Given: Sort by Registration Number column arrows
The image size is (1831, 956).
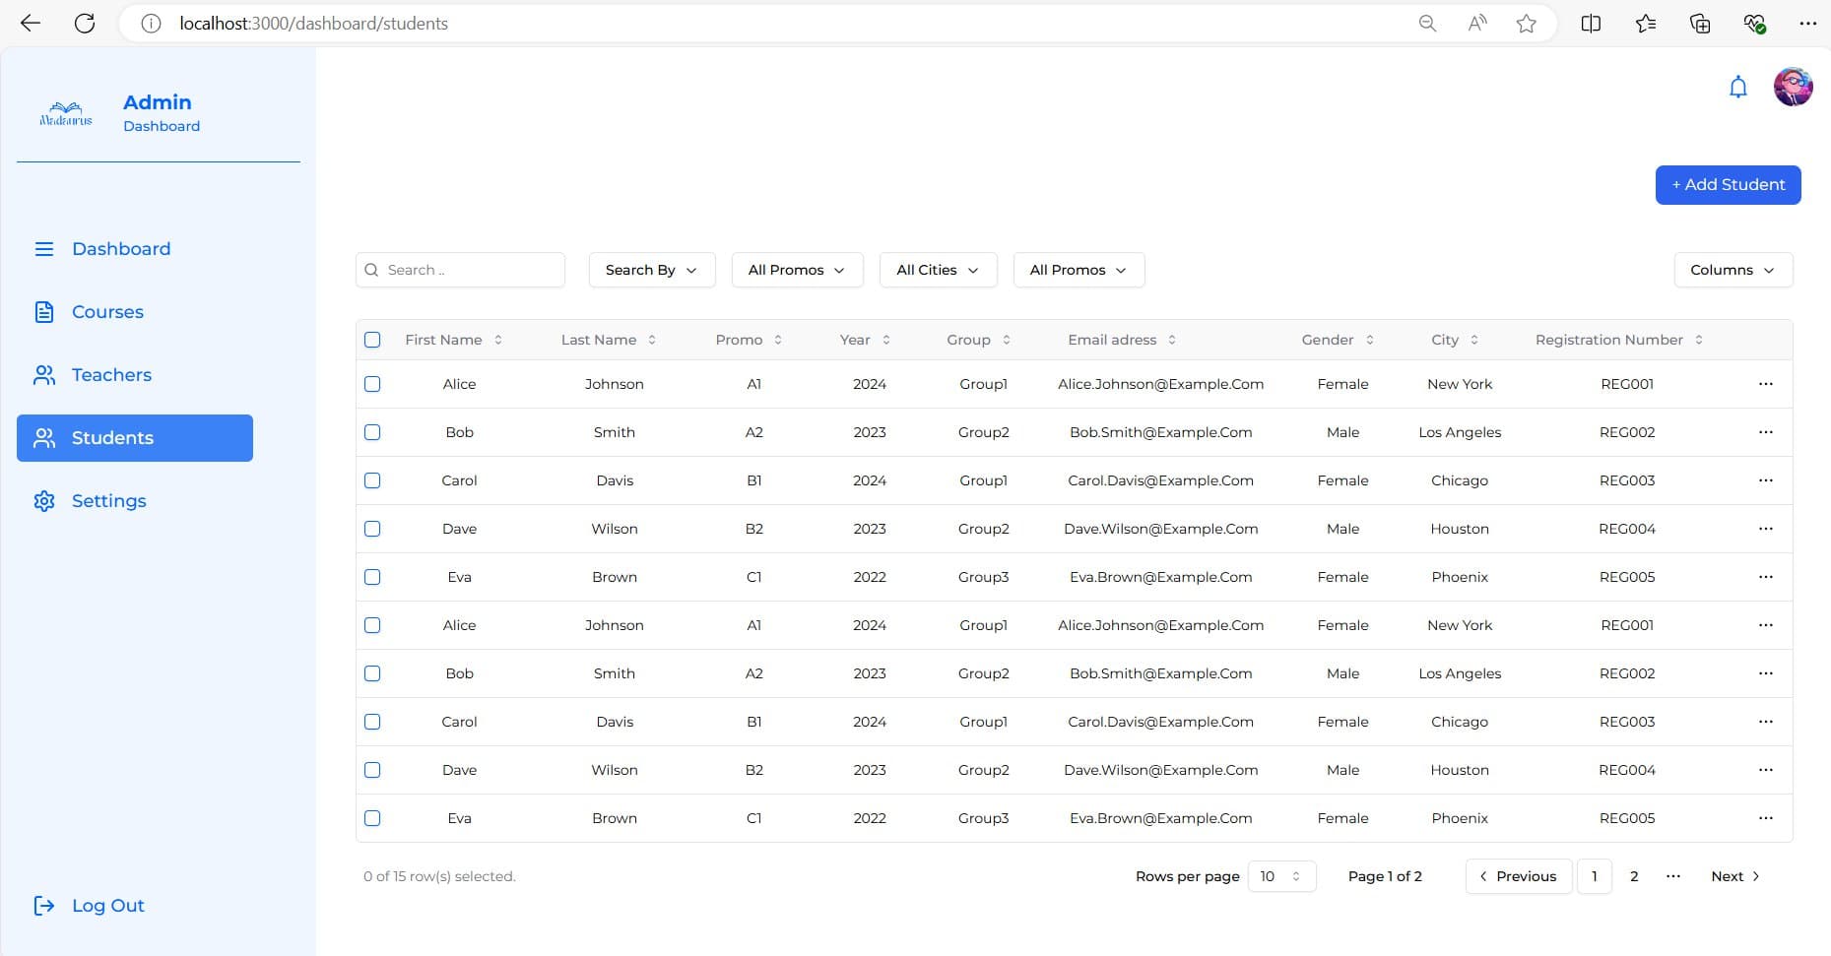Looking at the screenshot, I should tap(1699, 340).
